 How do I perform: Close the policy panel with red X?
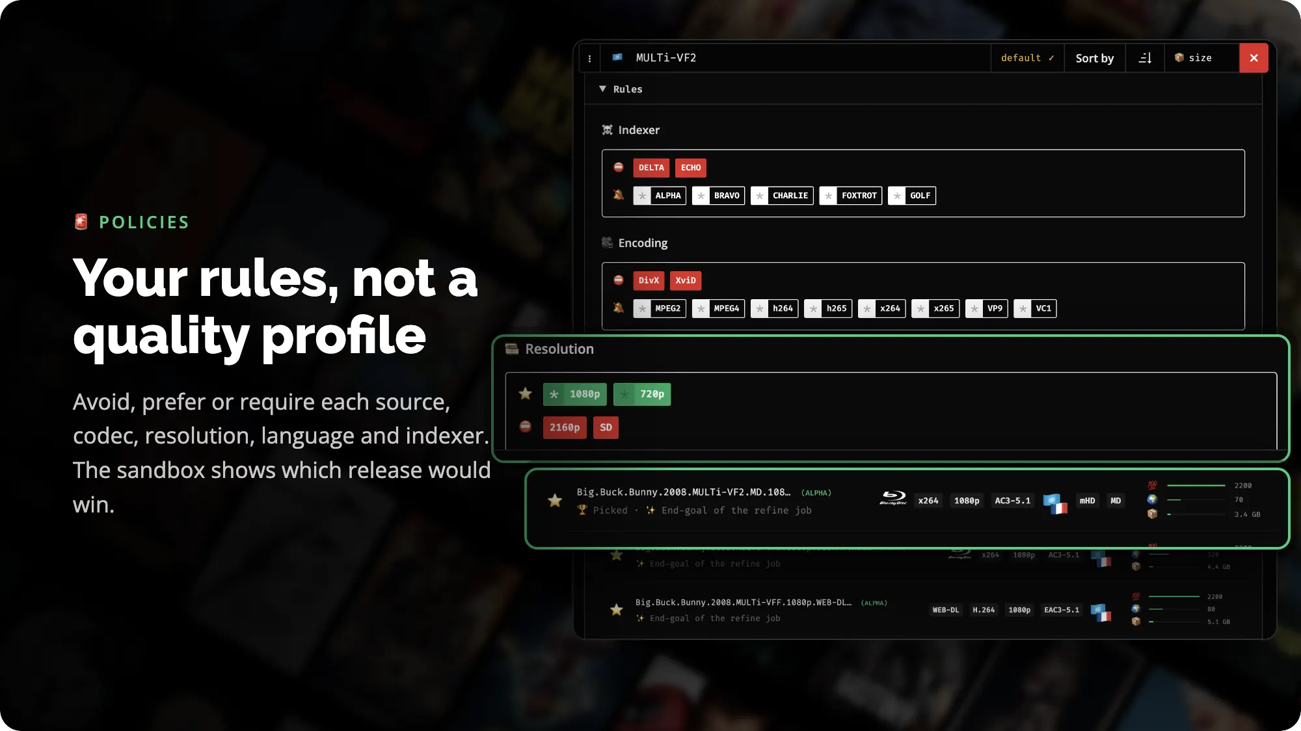pos(1254,58)
